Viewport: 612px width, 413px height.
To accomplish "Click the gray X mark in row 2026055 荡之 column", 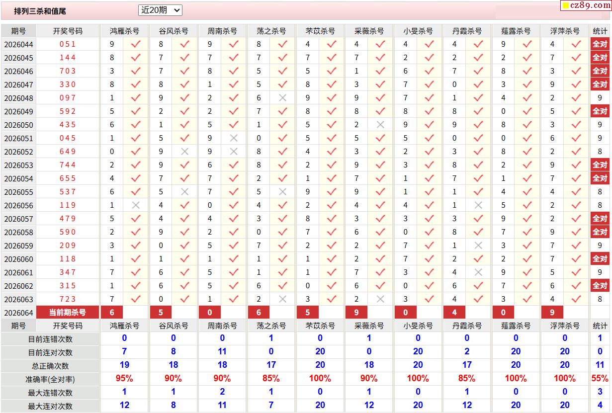I will tap(283, 192).
